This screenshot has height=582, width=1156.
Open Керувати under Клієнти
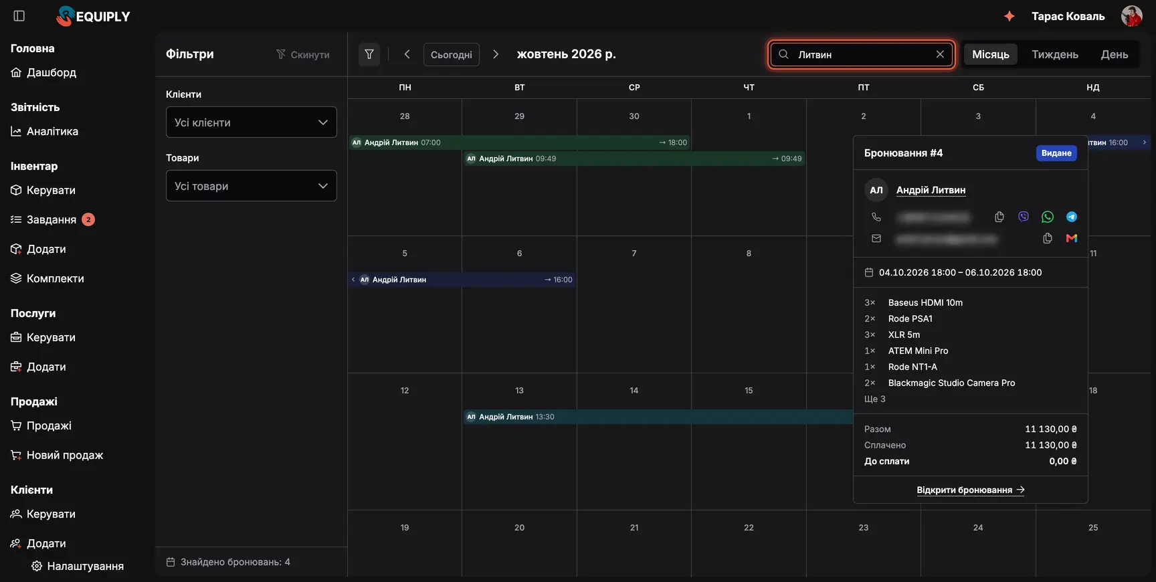coord(43,514)
